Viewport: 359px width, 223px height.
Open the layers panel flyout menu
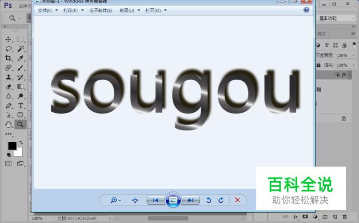pos(353,34)
